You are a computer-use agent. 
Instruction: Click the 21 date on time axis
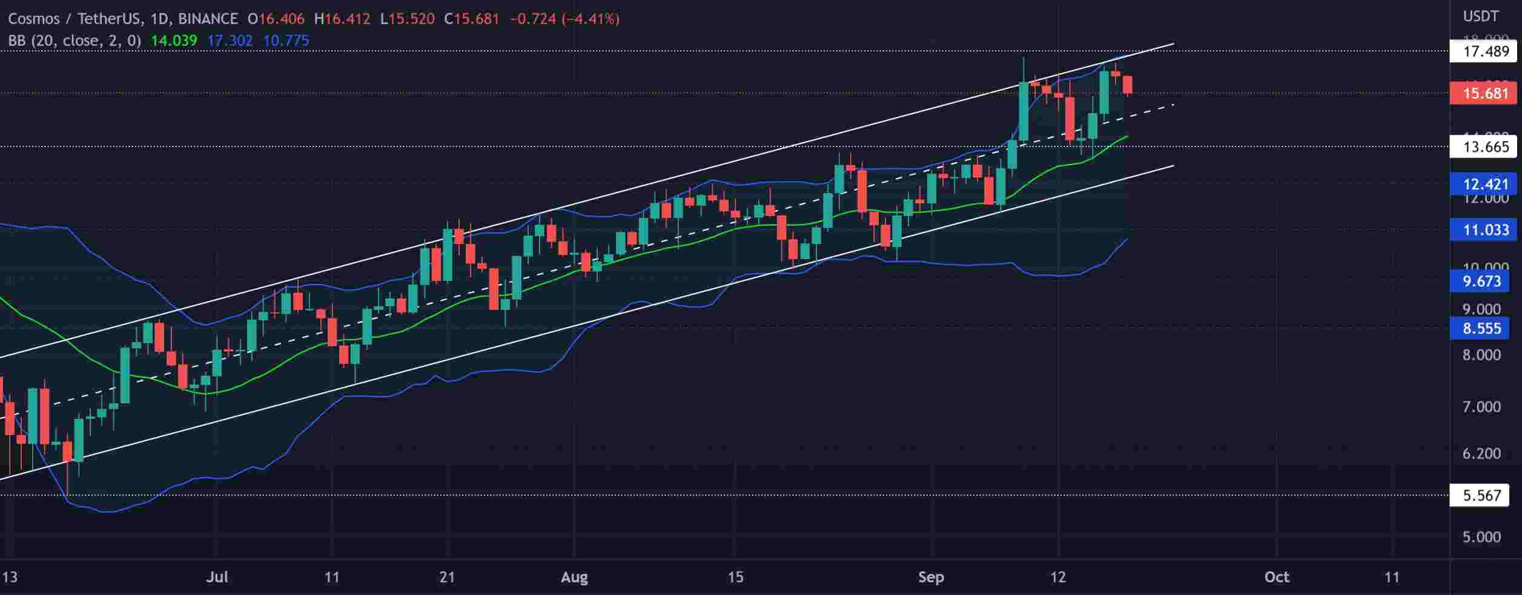tap(447, 577)
